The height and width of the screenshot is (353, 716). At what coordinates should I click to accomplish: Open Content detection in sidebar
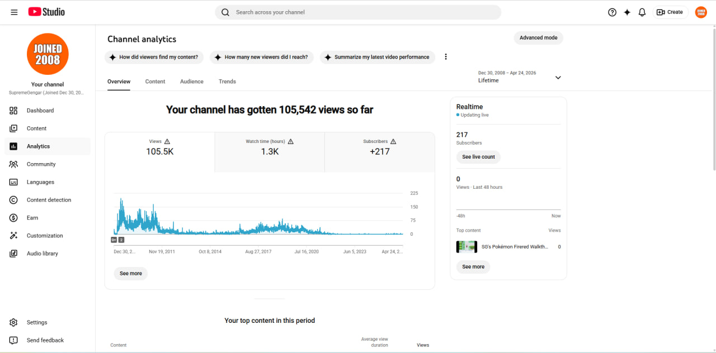(x=48, y=200)
